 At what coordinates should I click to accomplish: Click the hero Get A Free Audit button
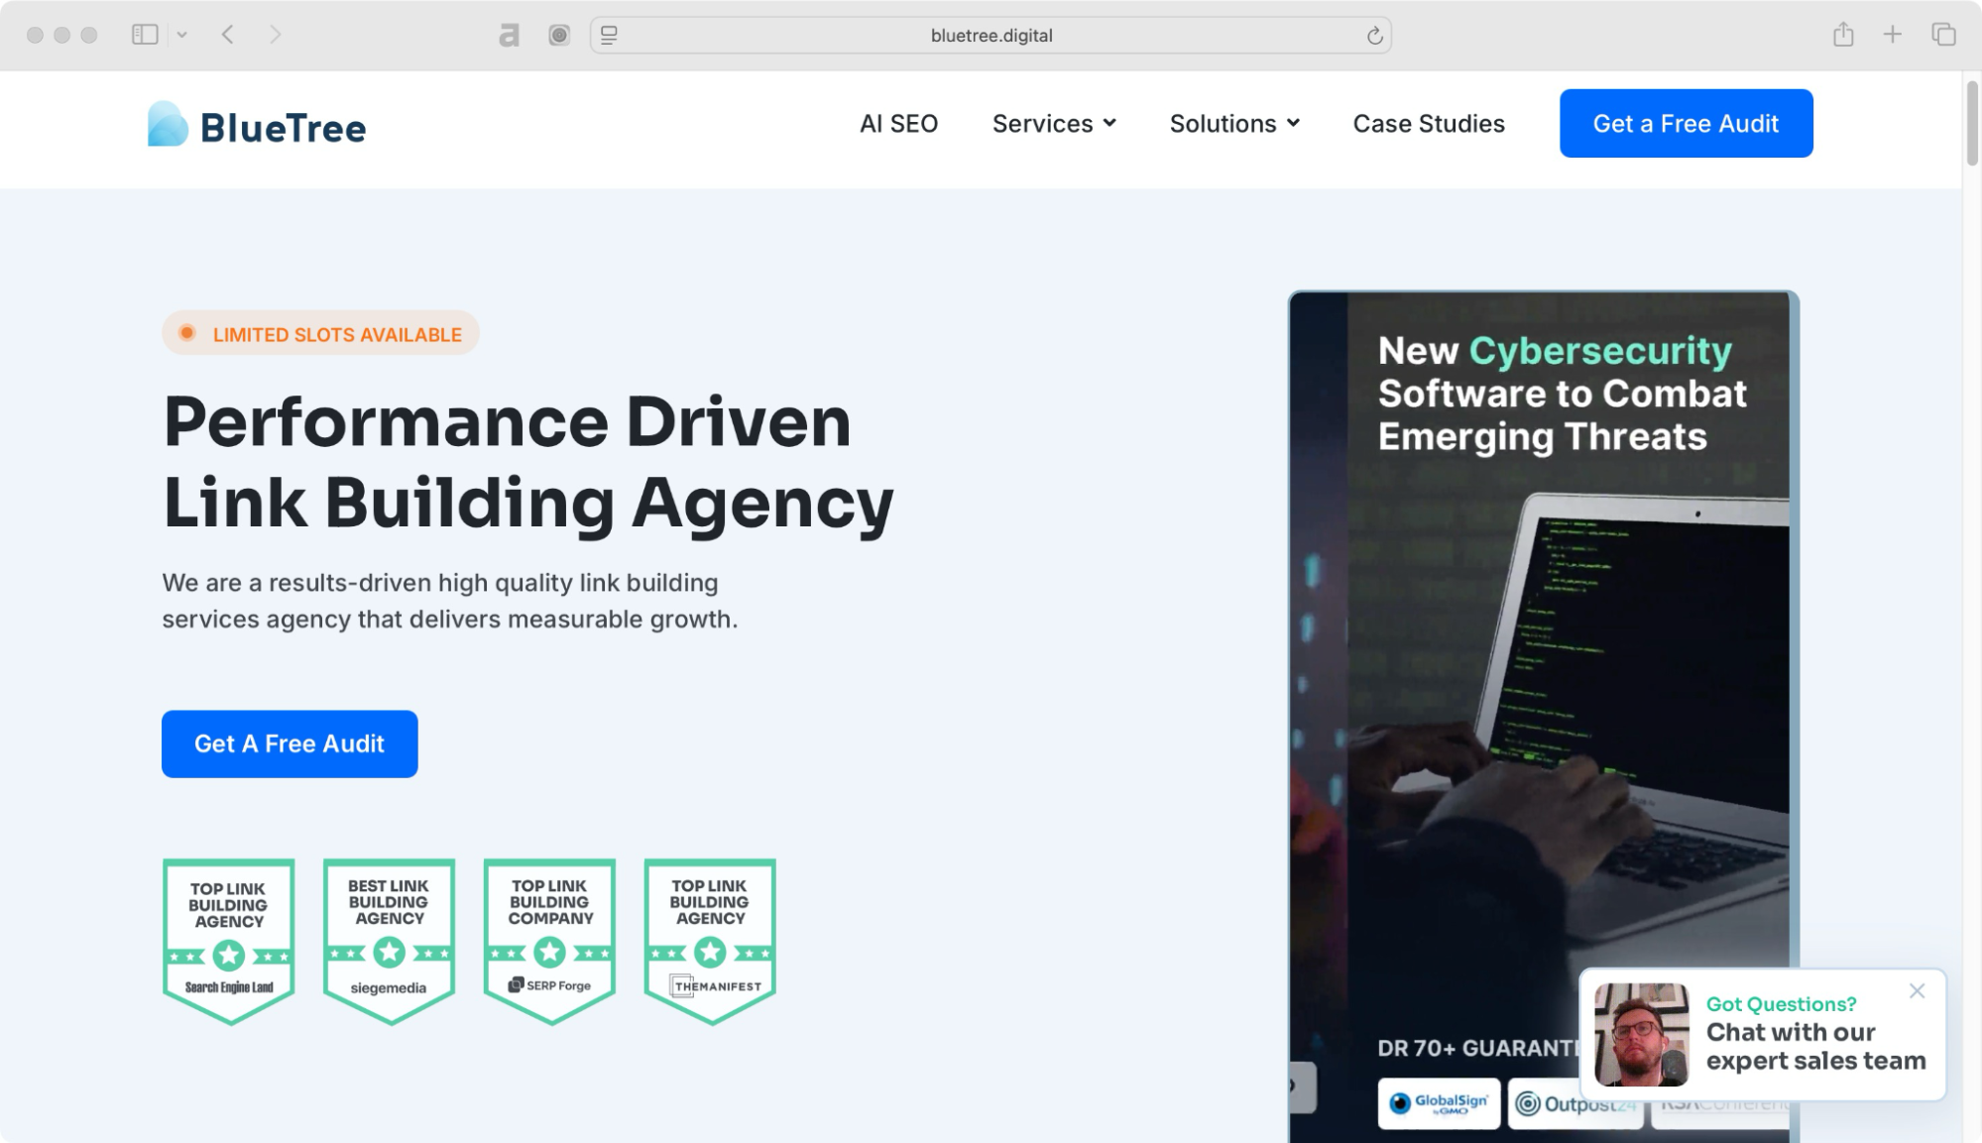point(290,743)
